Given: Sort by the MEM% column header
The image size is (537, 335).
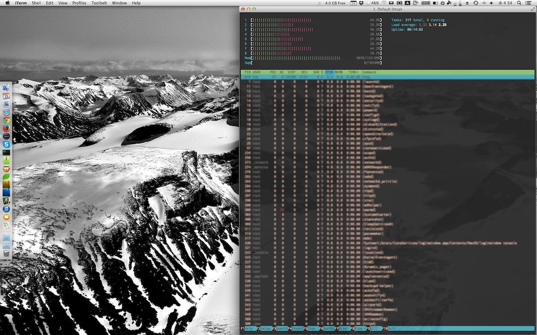Looking at the screenshot, I should (x=339, y=72).
